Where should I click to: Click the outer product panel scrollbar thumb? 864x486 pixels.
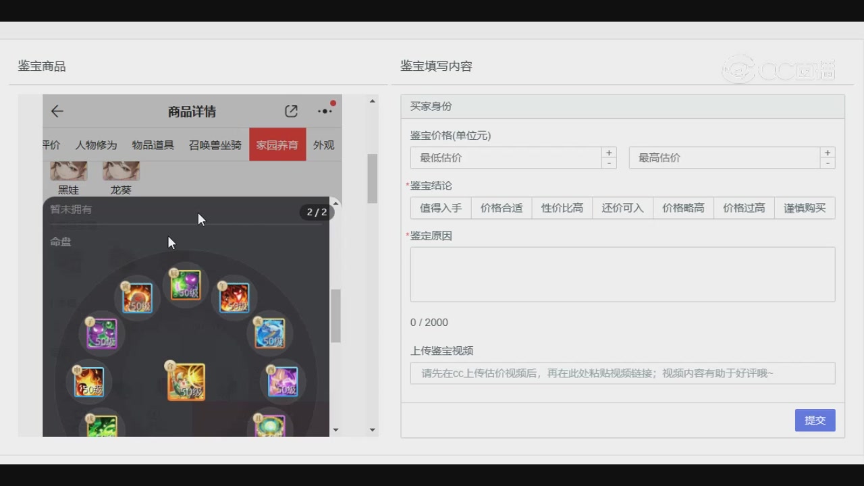point(372,178)
